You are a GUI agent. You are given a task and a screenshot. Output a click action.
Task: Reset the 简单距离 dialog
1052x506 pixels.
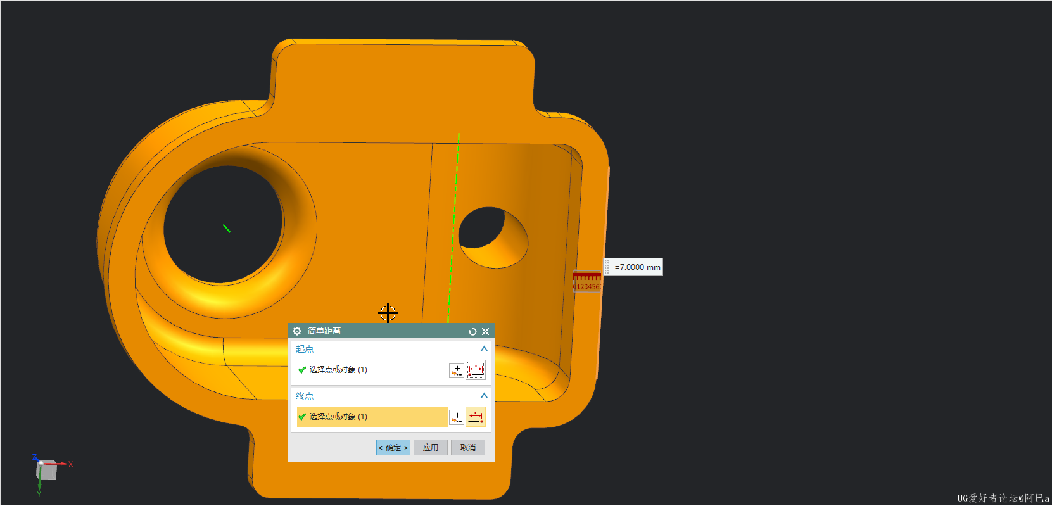[472, 332]
